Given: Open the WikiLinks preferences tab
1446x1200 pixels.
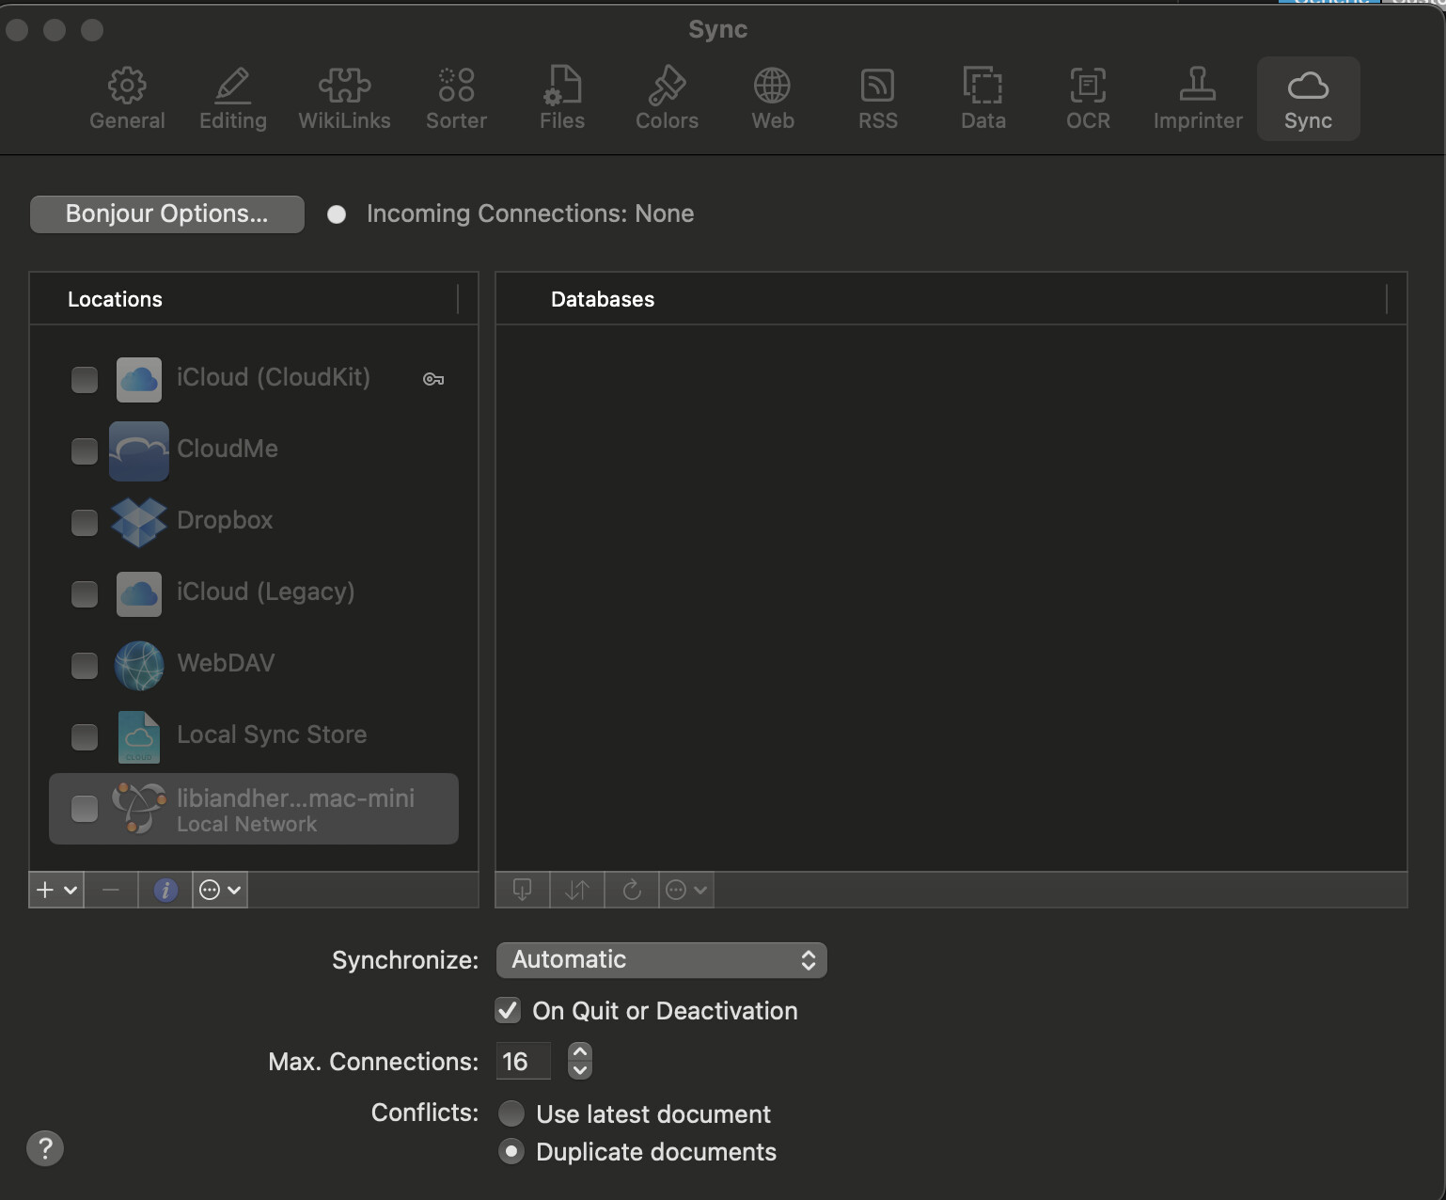Looking at the screenshot, I should 344,99.
